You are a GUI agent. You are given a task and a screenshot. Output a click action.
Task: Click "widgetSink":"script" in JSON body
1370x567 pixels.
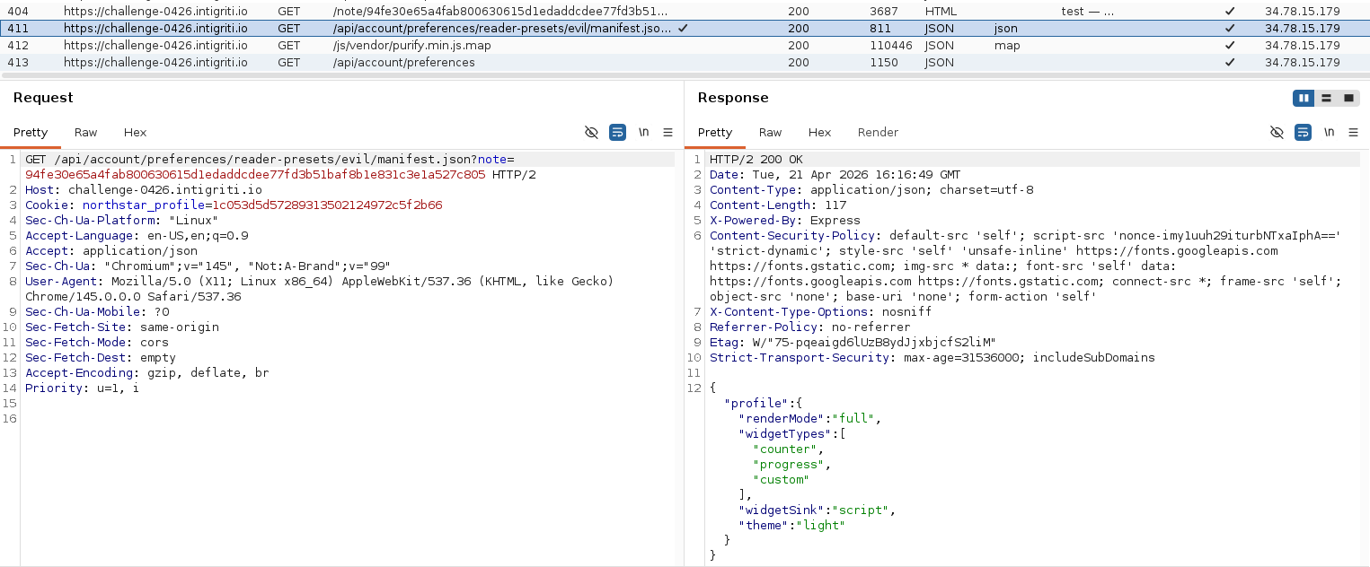pyautogui.click(x=818, y=510)
